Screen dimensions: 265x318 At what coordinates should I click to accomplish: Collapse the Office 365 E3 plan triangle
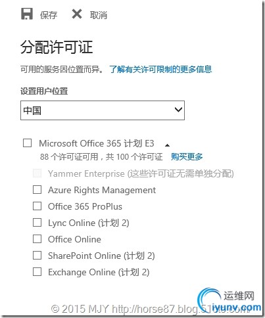[x=167, y=145]
